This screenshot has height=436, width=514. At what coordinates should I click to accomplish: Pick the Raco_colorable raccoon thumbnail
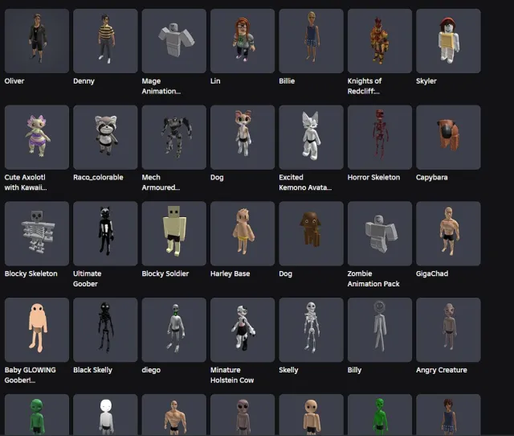click(105, 138)
